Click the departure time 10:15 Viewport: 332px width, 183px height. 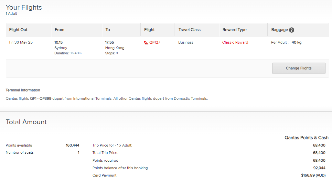(x=59, y=42)
